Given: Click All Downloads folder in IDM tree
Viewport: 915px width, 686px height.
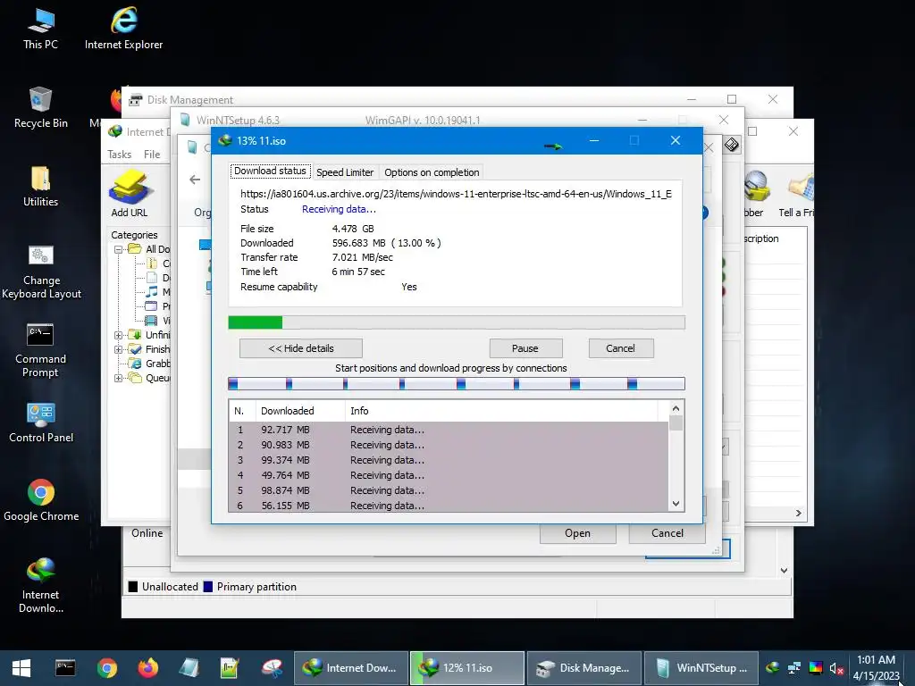Looking at the screenshot, I should pyautogui.click(x=150, y=249).
